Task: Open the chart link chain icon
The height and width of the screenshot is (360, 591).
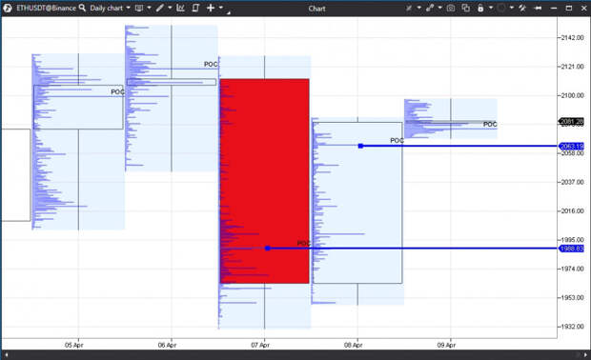Action: click(430, 8)
